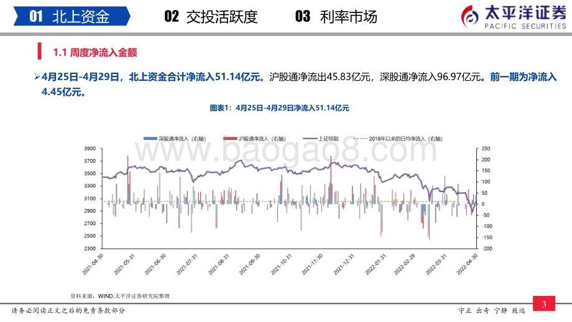The image size is (572, 322).
Task: Click the Pacific Securities logo icon
Action: pyautogui.click(x=470, y=16)
